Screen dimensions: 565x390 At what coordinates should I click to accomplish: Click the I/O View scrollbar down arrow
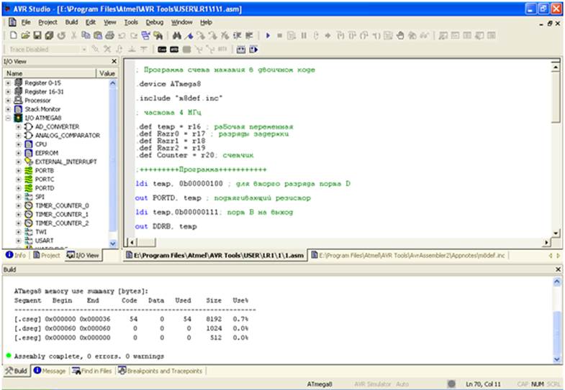[x=112, y=243]
